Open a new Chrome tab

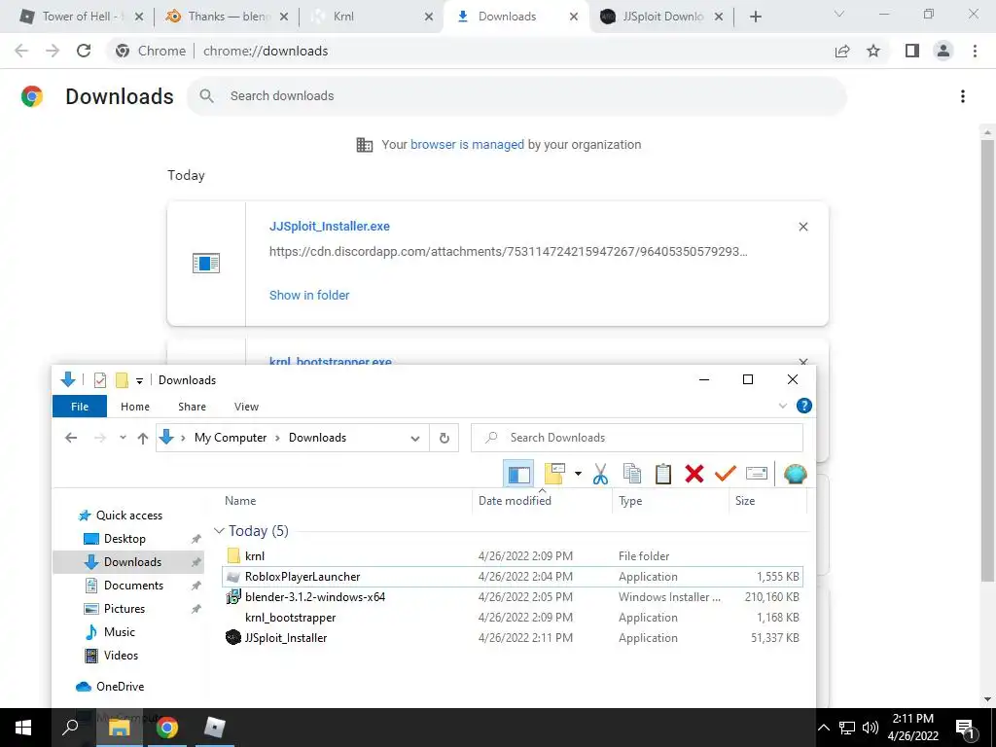(x=755, y=18)
